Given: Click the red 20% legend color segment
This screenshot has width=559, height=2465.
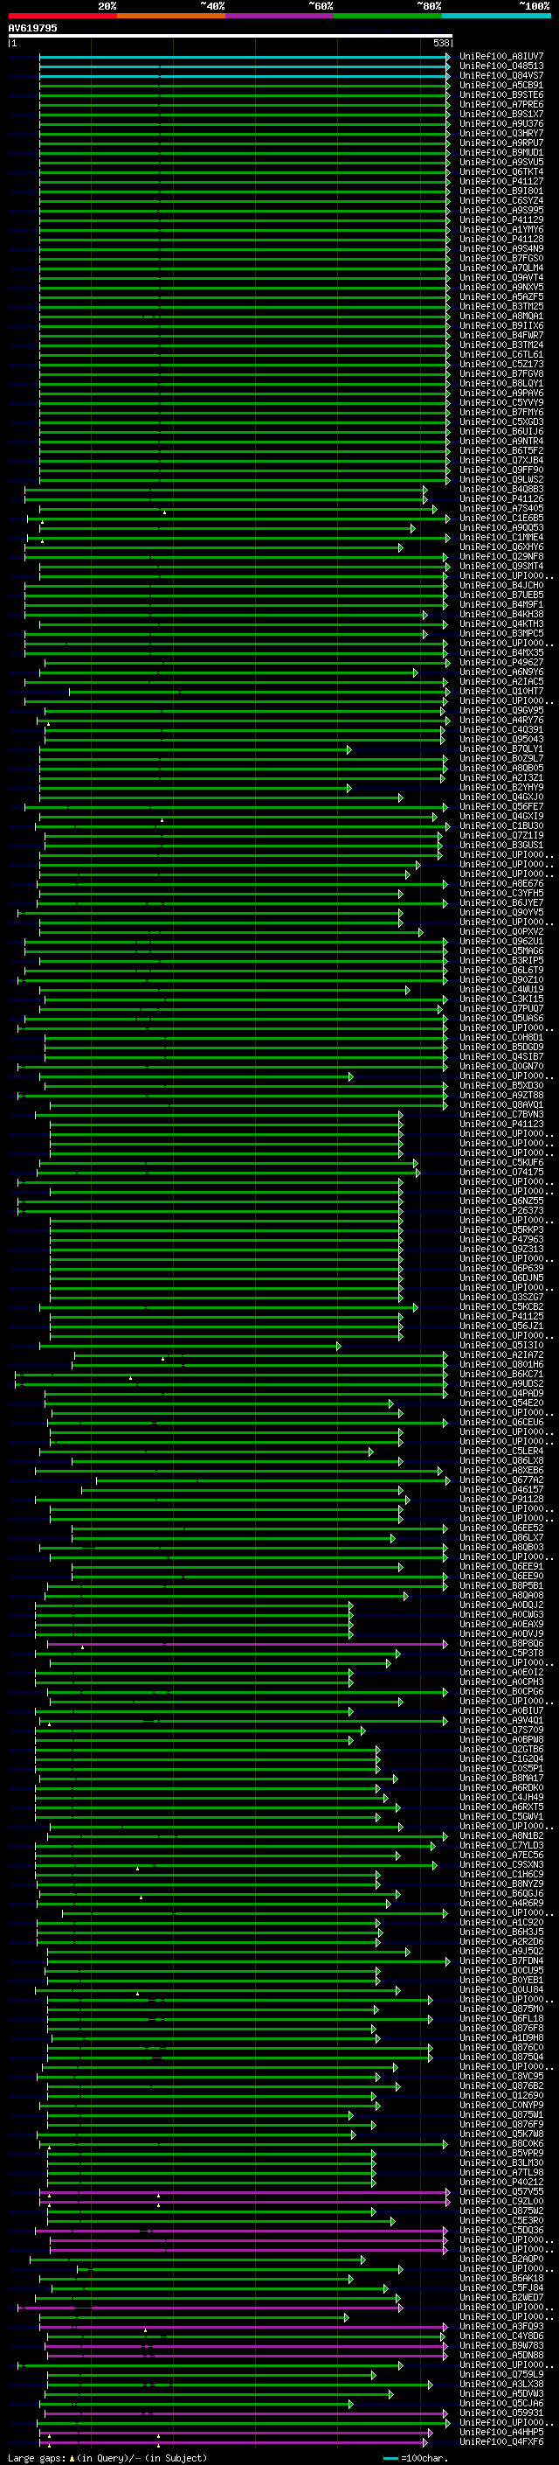Looking at the screenshot, I should click(x=62, y=16).
